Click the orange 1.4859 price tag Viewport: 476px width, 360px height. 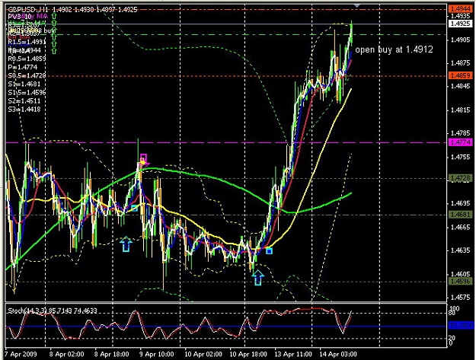[x=461, y=75]
